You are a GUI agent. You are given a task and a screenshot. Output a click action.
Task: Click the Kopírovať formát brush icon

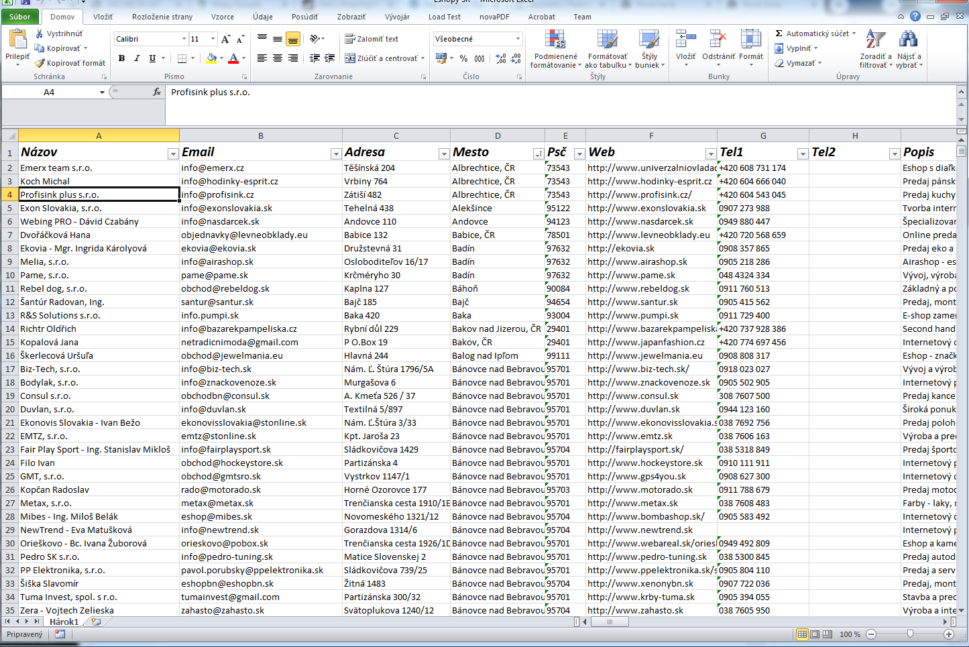click(x=40, y=63)
